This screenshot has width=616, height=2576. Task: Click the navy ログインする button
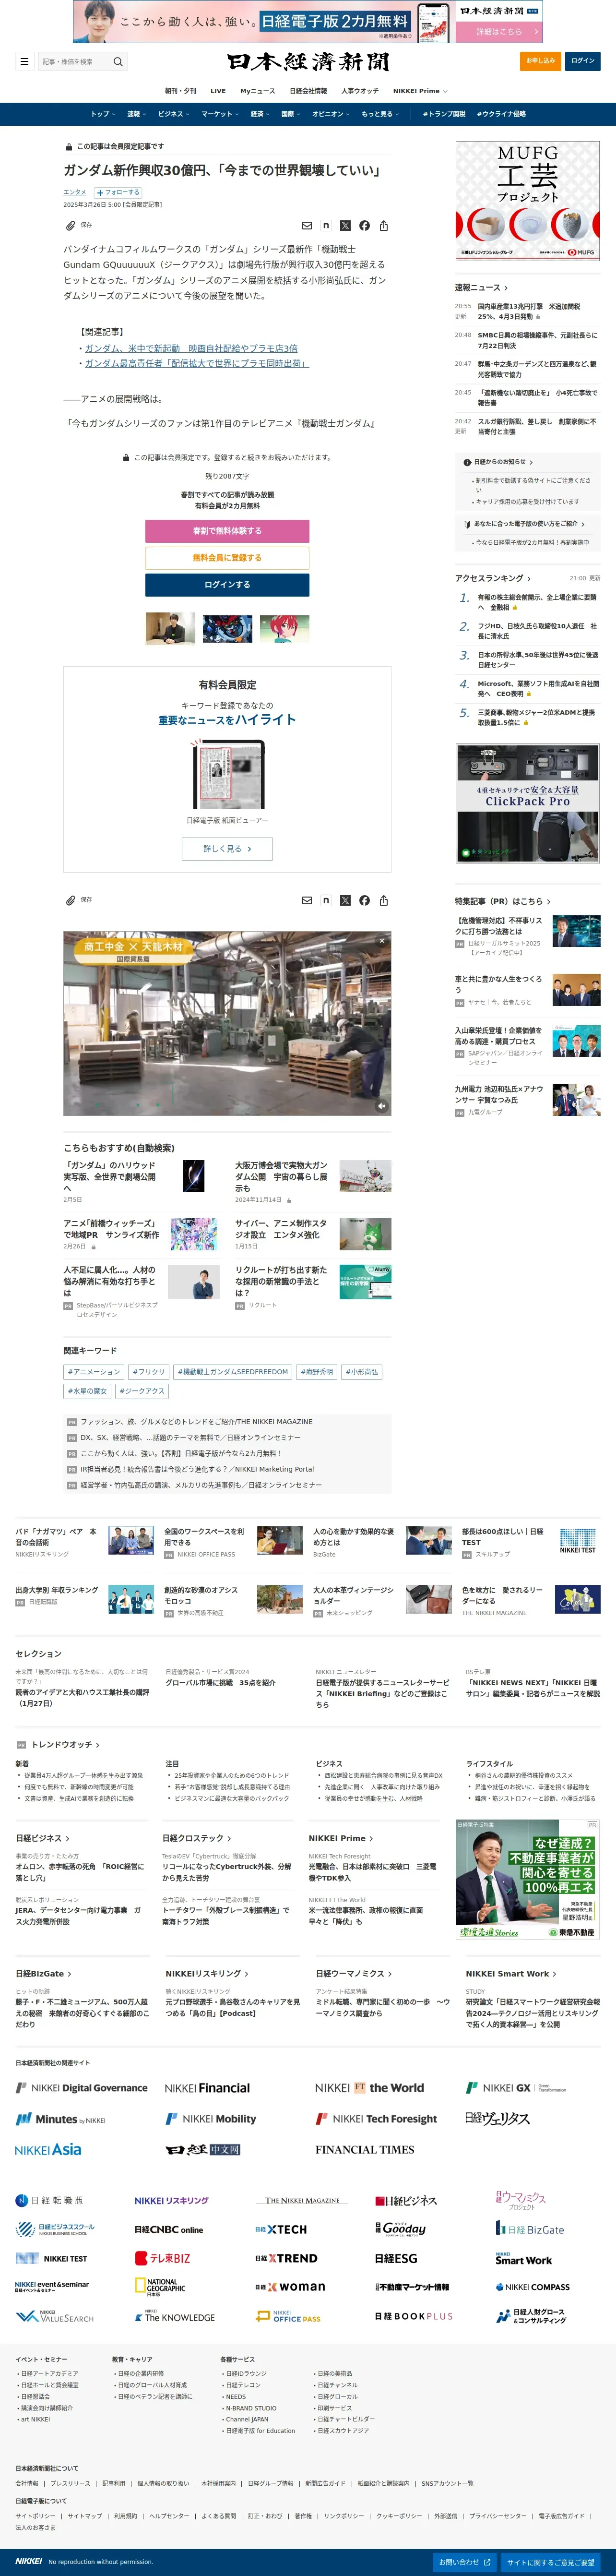tap(227, 584)
